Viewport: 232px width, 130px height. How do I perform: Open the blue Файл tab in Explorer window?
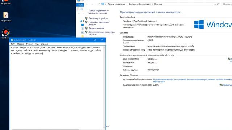[x=80, y=5]
